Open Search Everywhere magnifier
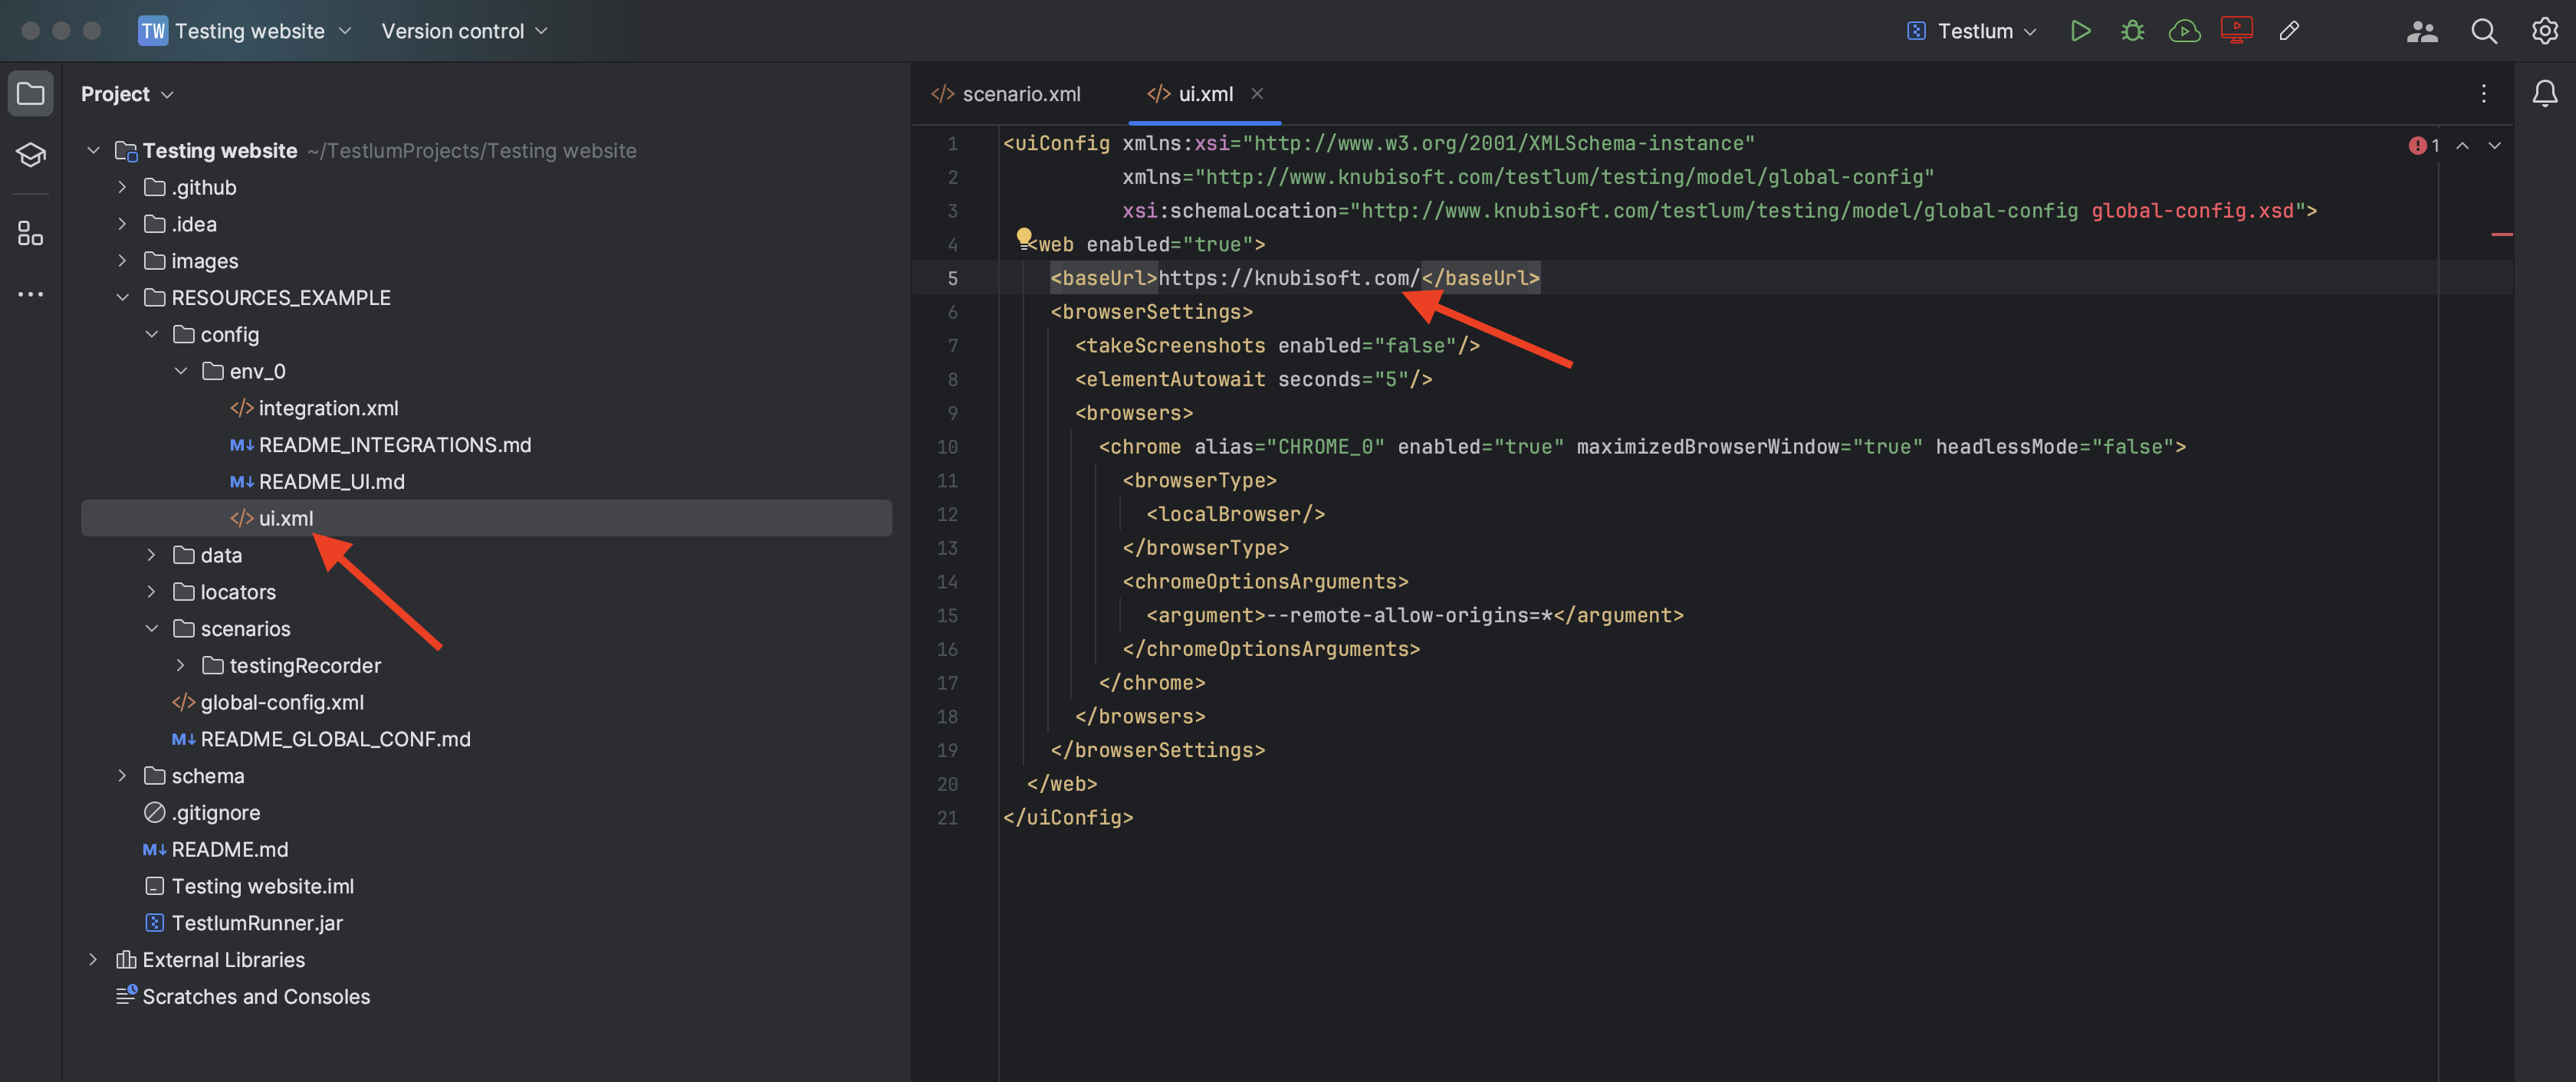This screenshot has width=2576, height=1082. click(2484, 31)
